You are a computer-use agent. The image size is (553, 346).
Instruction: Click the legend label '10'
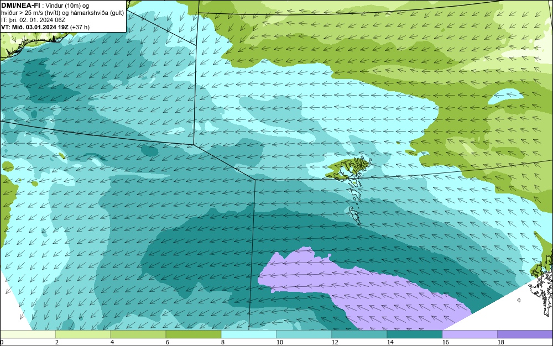[x=279, y=342]
